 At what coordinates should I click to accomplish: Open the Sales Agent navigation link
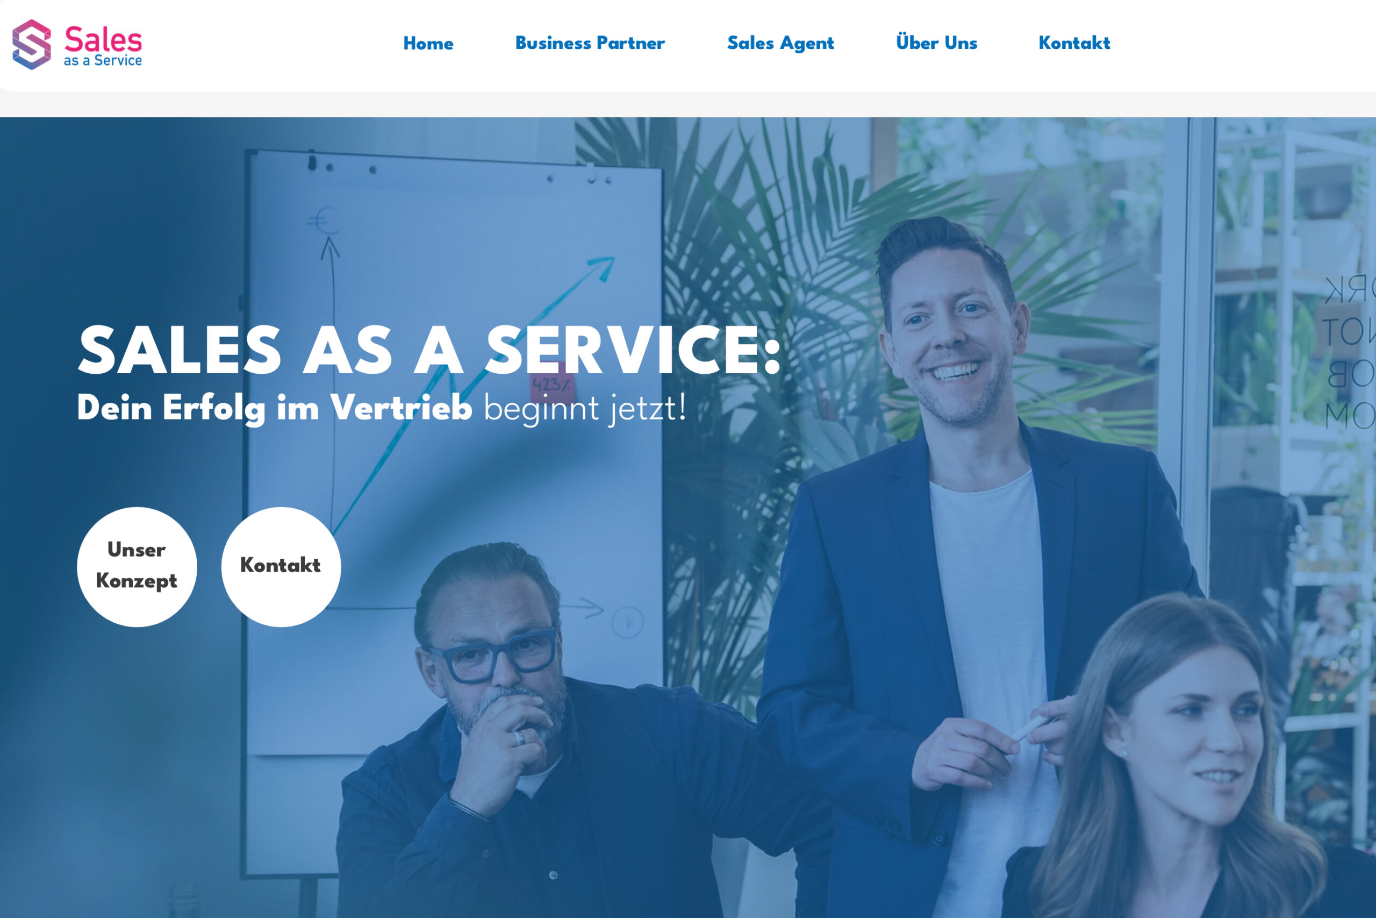780,44
